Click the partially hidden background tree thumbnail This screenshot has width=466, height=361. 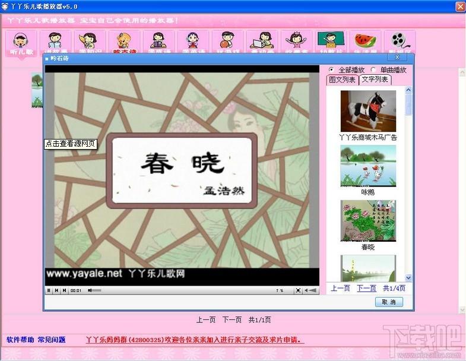(37, 90)
